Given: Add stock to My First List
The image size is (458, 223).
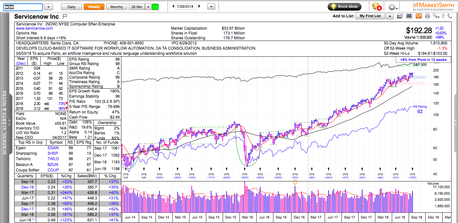Looking at the screenshot, I should pos(370,16).
